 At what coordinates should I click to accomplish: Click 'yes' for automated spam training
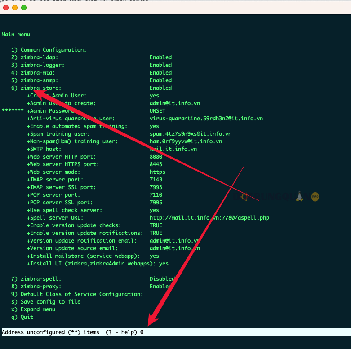154,126
